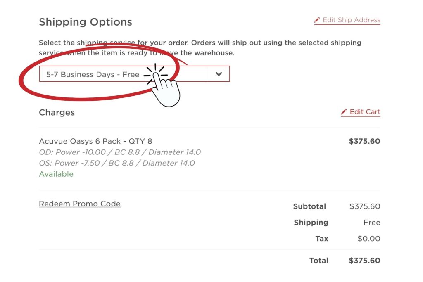Image resolution: width=423 pixels, height=282 pixels.
Task: Click the pencil icon beside Edit Ship Address
Action: click(x=317, y=19)
